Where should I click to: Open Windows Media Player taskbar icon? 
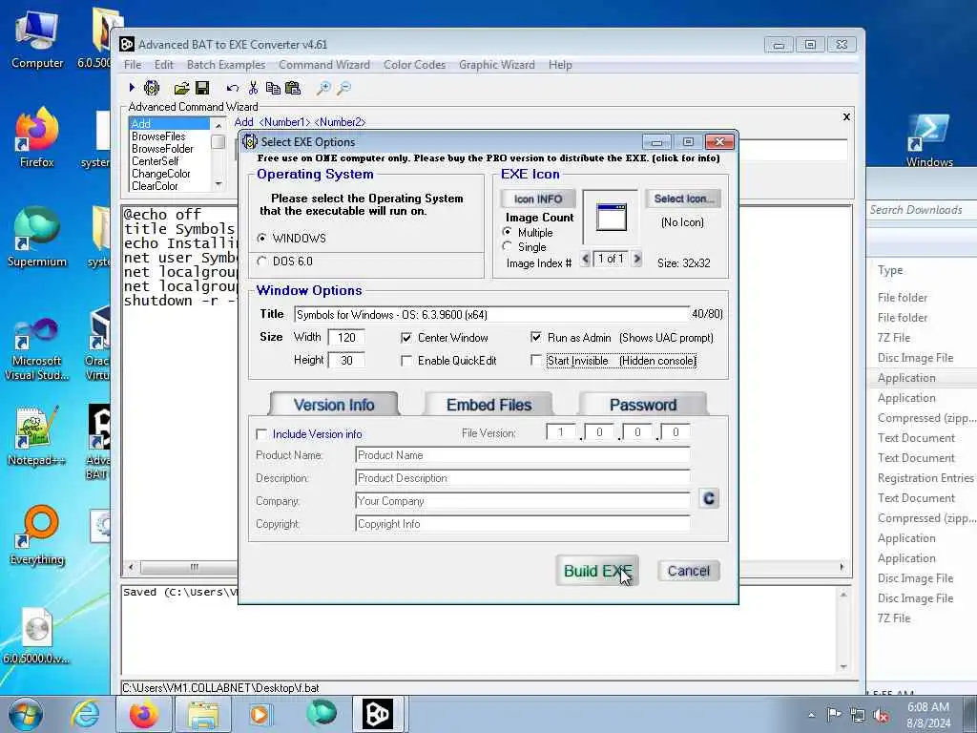point(260,714)
